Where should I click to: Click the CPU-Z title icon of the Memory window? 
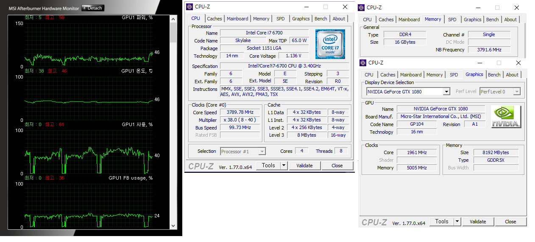point(361,7)
